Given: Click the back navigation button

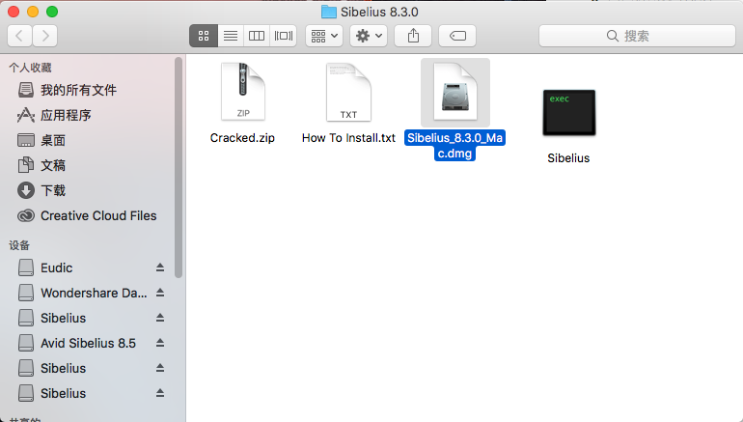Looking at the screenshot, I should click(20, 36).
